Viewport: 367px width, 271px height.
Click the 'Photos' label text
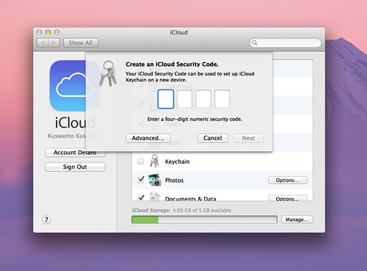coord(174,180)
